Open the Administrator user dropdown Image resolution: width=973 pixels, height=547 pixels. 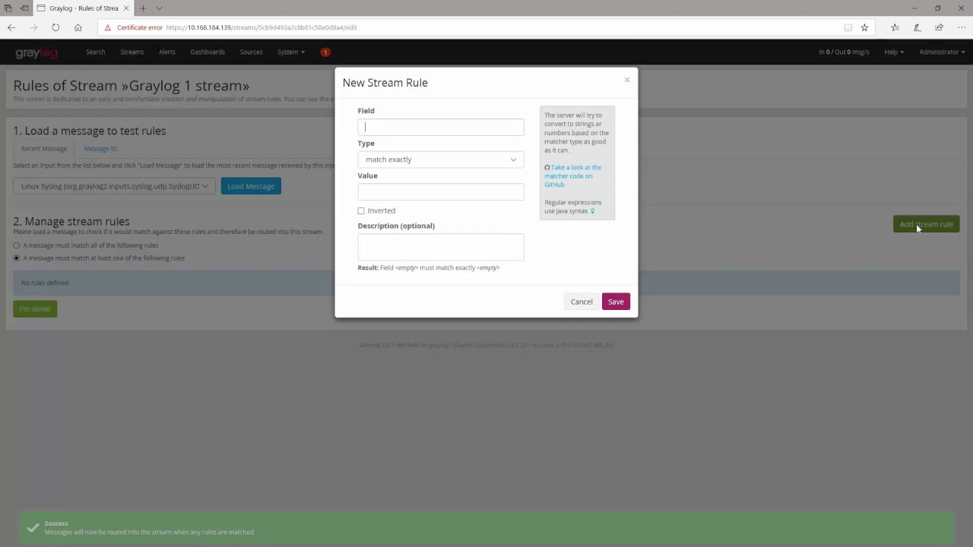[941, 52]
